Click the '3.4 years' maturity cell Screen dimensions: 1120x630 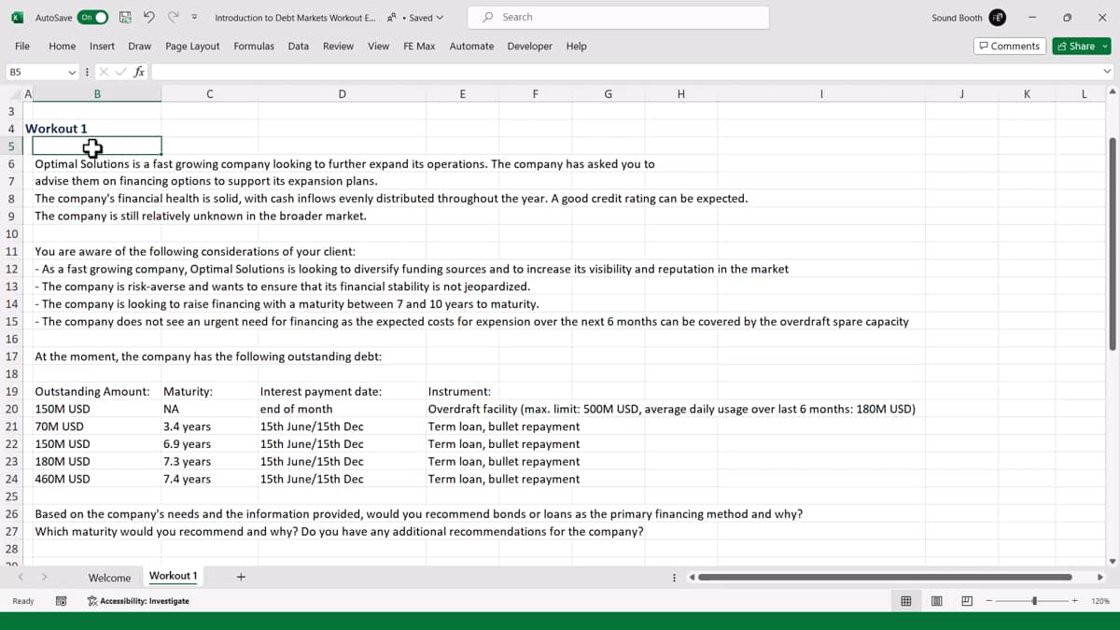[187, 427]
